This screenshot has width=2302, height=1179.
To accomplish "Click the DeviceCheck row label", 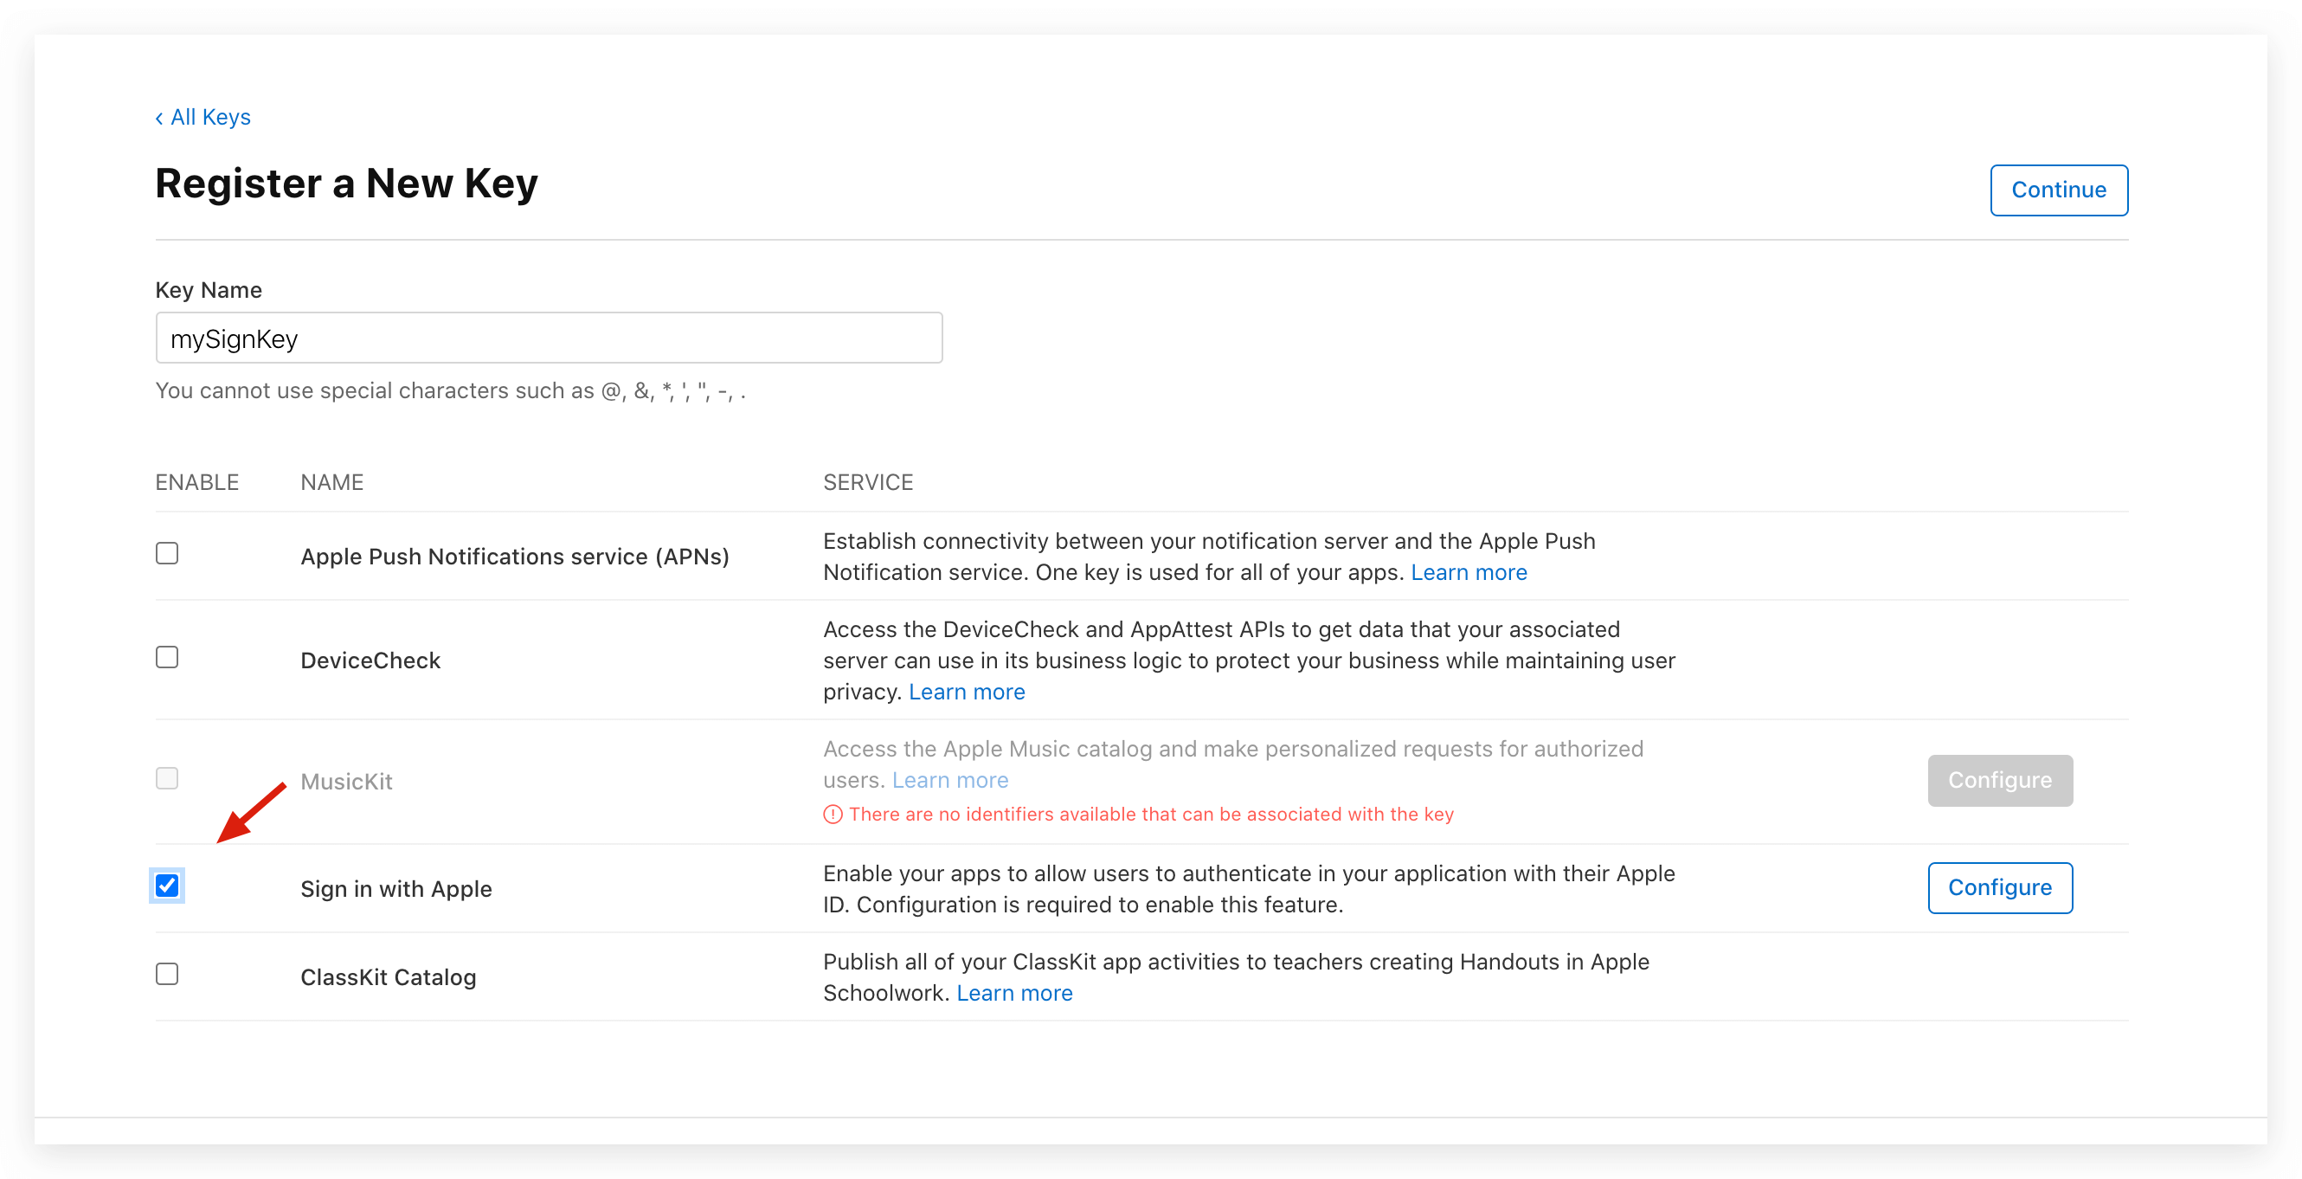I will tap(370, 660).
